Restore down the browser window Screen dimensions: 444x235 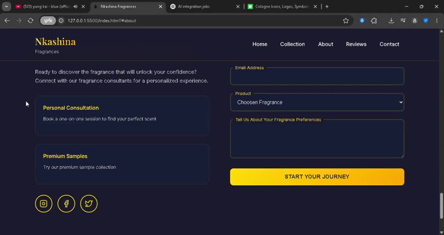pos(421,7)
